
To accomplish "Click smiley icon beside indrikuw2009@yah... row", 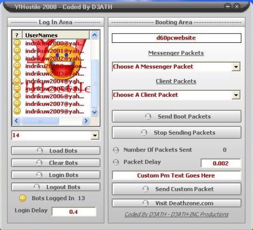I will coord(17,111).
